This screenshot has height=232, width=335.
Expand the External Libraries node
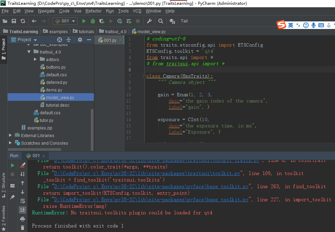point(10,135)
